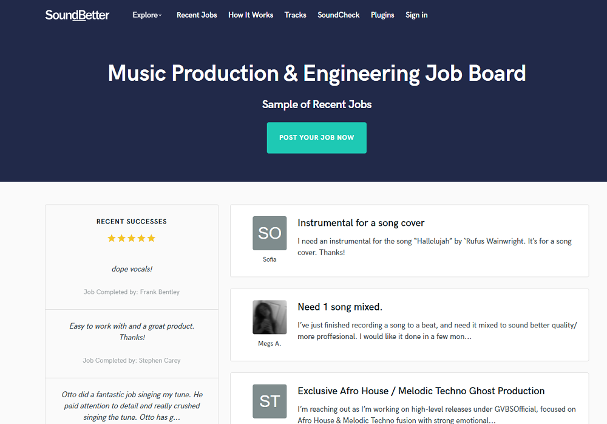Click the Post Your Job Now button
This screenshot has height=424, width=607.
(317, 137)
